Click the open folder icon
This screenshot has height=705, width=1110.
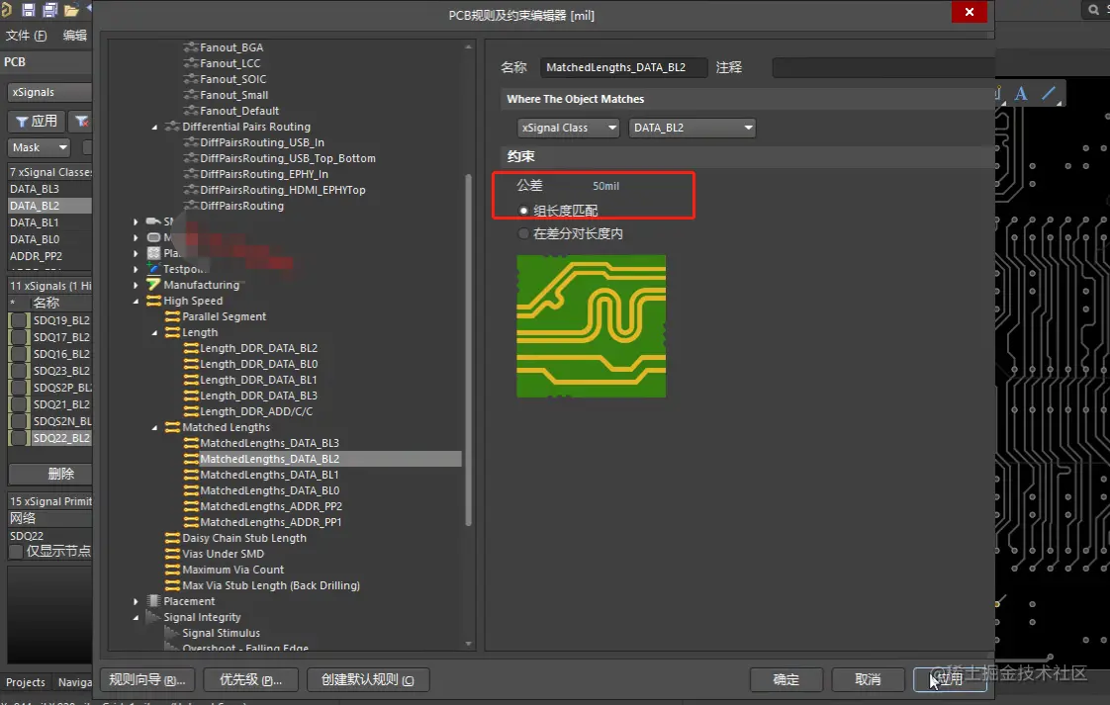[71, 10]
